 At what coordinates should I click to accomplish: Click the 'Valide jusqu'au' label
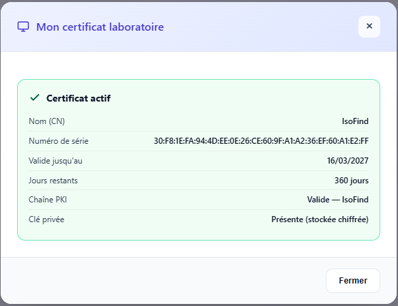coord(55,161)
